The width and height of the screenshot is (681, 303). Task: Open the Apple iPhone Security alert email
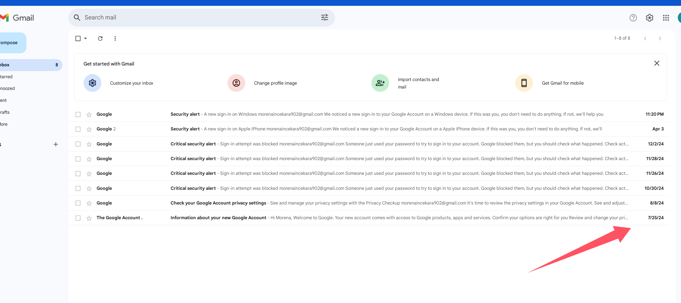pos(369,129)
